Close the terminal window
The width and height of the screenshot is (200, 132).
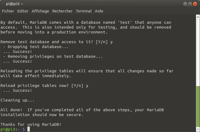[195, 4]
